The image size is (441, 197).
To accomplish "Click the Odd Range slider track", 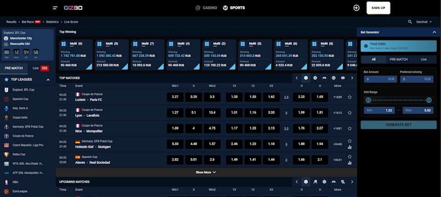I will click(x=398, y=100).
